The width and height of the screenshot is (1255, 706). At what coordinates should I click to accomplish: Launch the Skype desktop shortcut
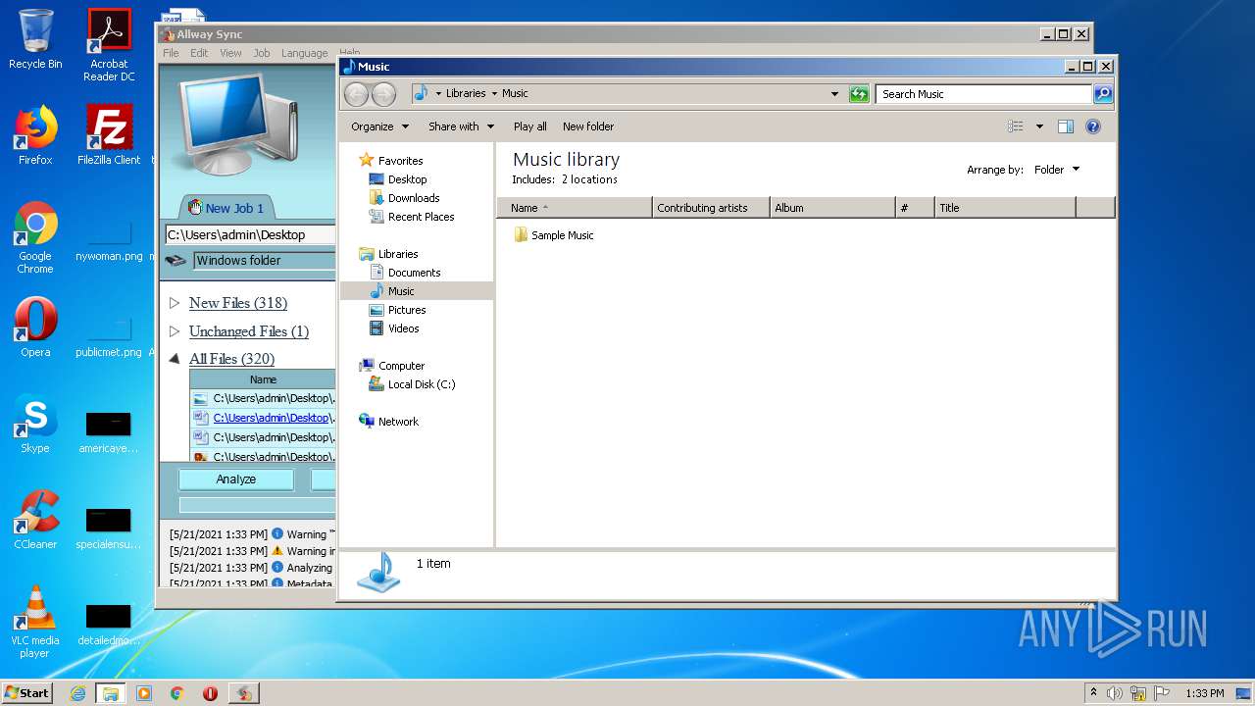click(35, 424)
